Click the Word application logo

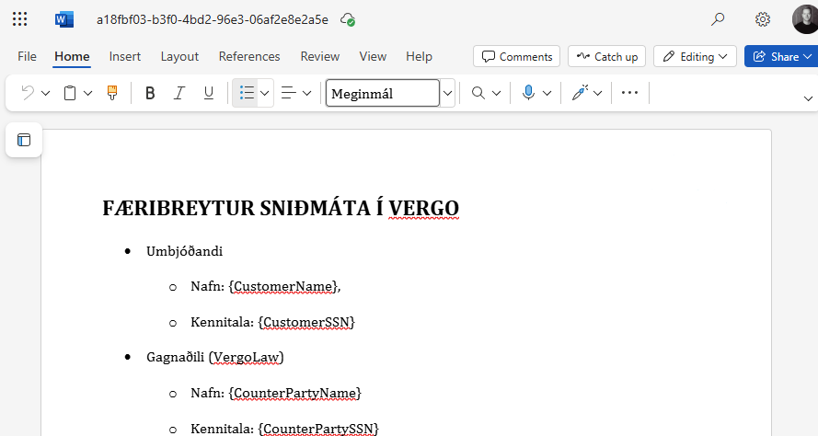(64, 19)
